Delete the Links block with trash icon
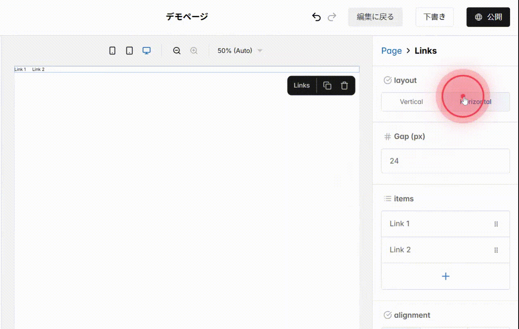 coord(344,85)
